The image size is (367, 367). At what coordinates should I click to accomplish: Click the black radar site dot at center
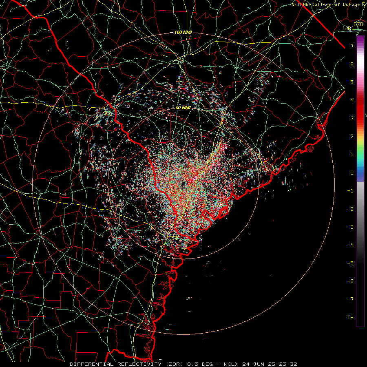pos(183,183)
